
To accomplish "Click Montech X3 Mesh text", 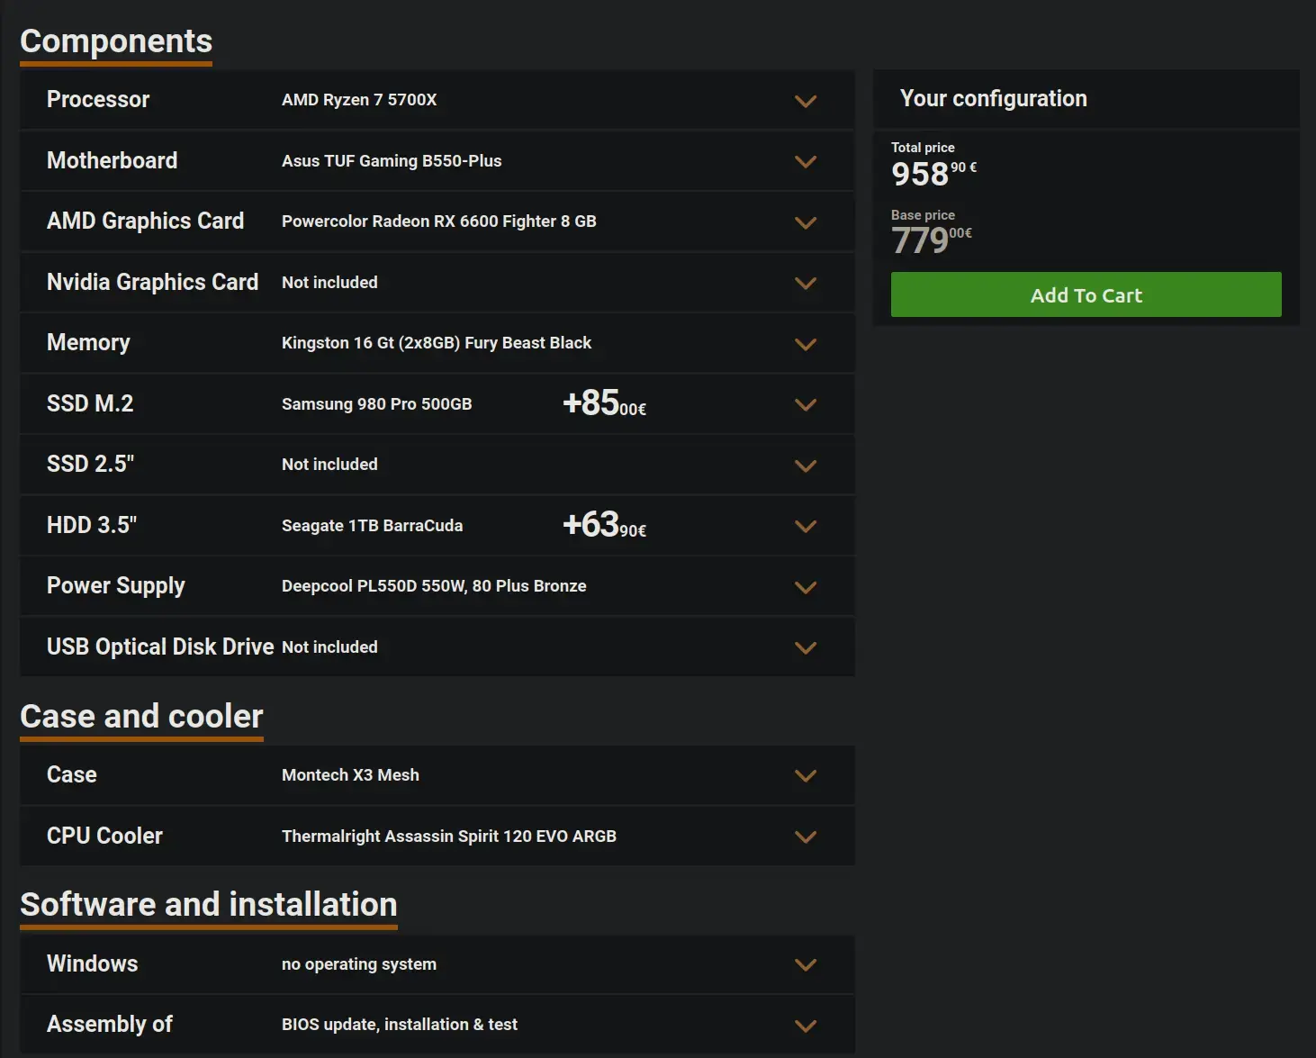I will 350,775.
